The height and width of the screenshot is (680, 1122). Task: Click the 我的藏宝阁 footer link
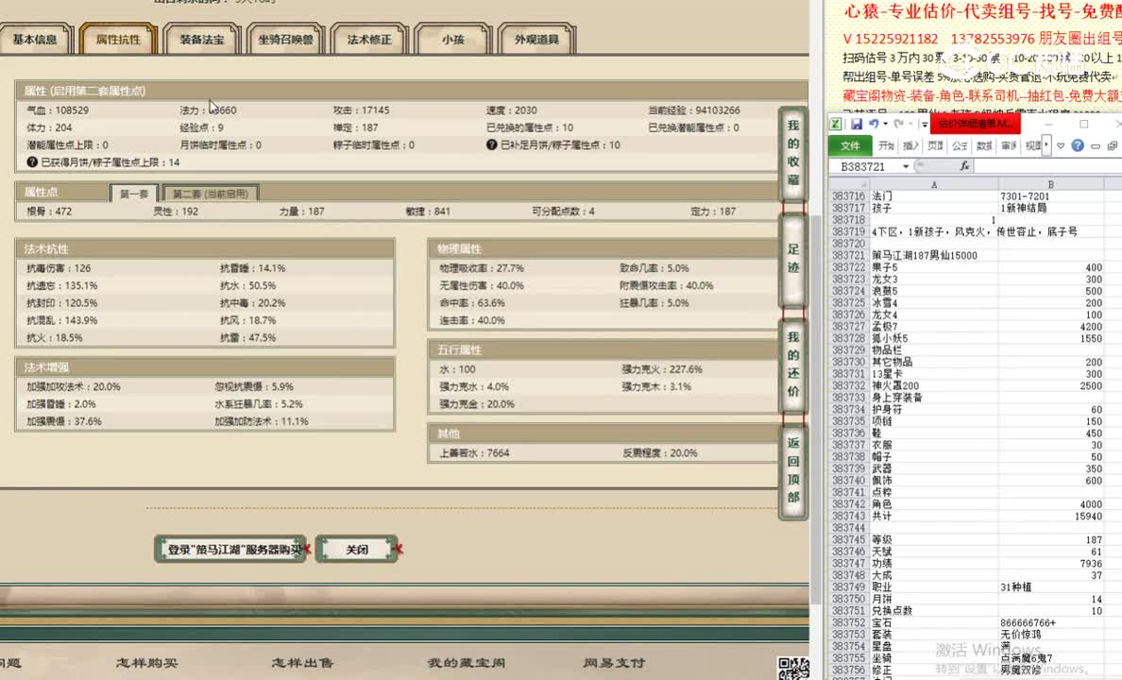pos(467,663)
